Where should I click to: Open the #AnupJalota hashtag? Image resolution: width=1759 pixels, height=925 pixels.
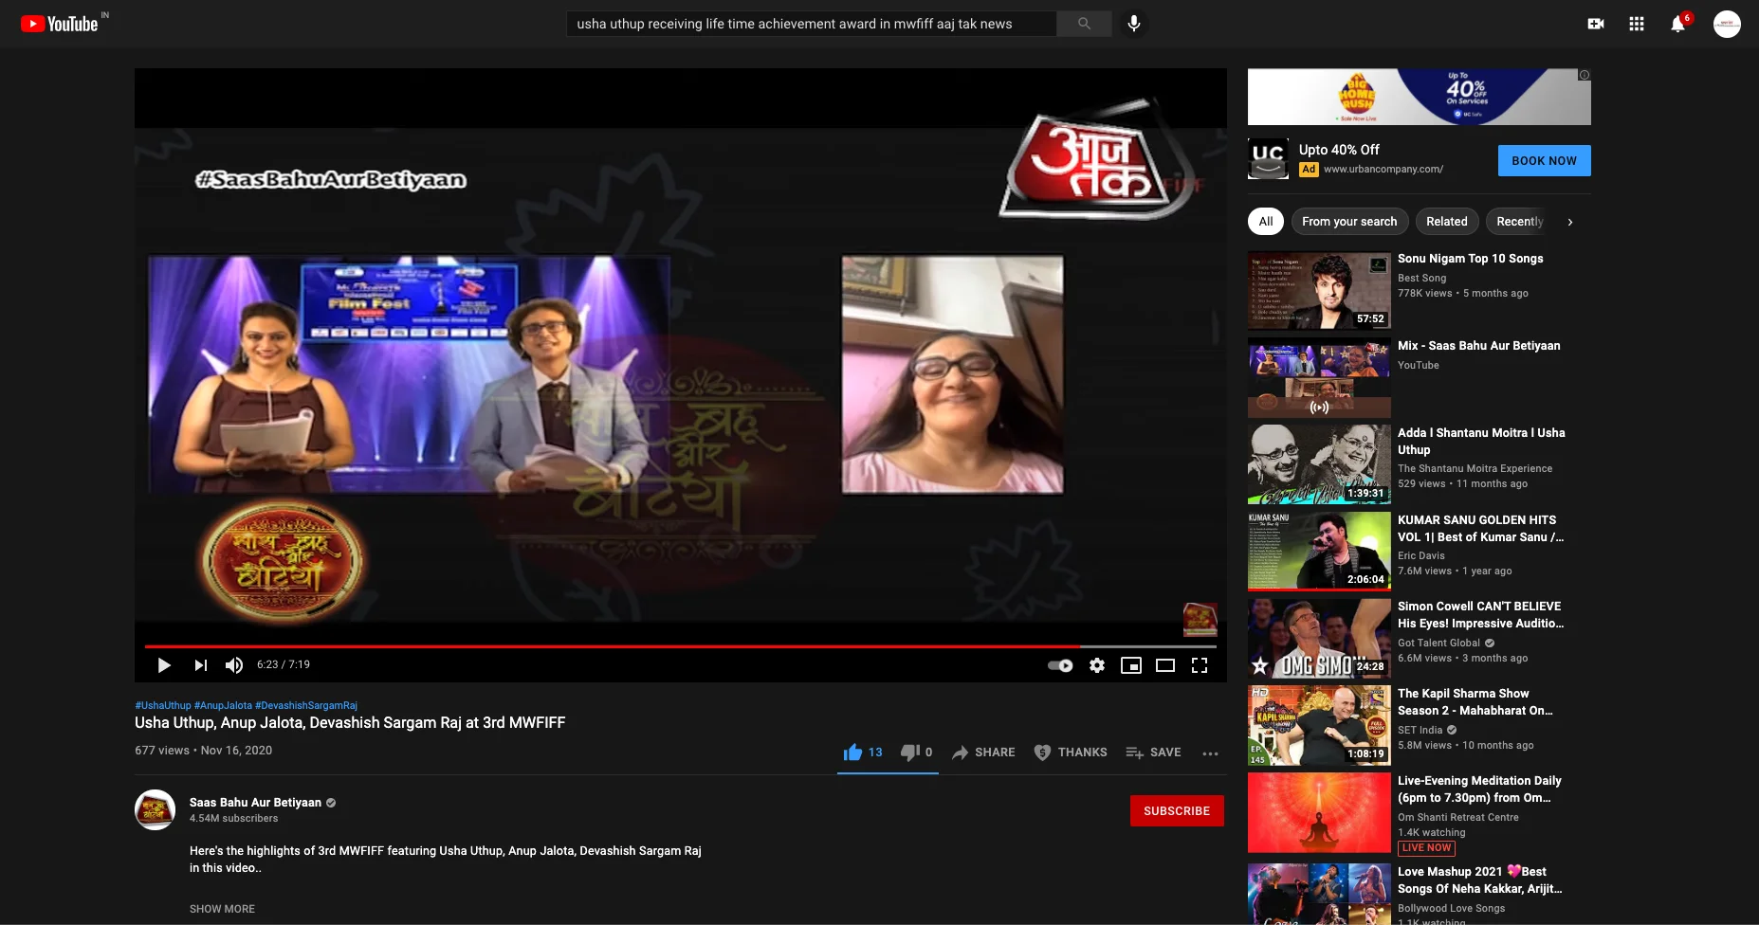point(223,705)
